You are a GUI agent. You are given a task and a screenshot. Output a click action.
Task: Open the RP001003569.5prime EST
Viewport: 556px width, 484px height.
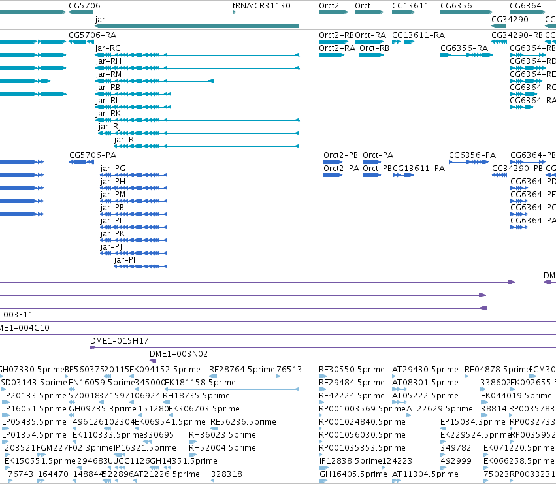[321, 415]
